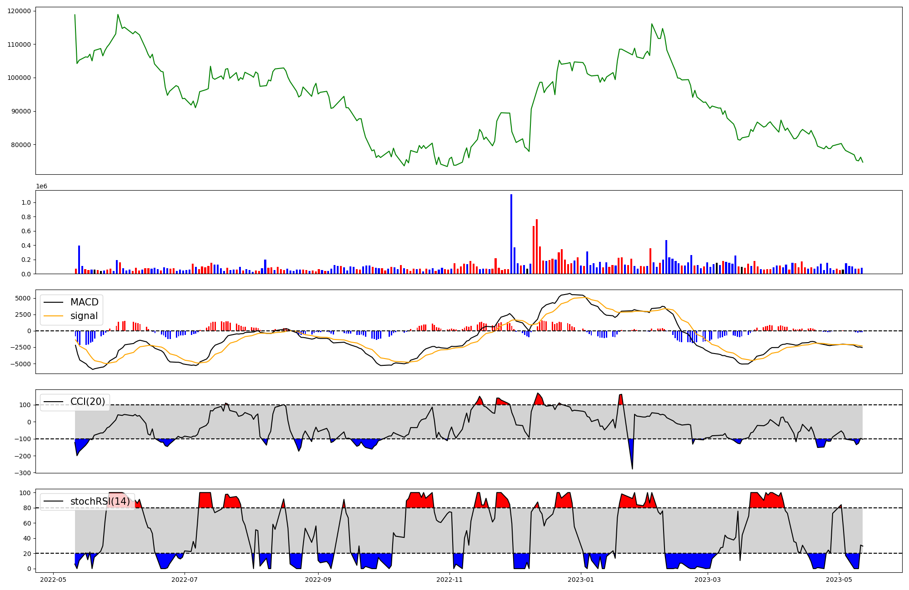Click the 2022-07 x-axis date label
Image resolution: width=909 pixels, height=590 pixels.
click(185, 580)
